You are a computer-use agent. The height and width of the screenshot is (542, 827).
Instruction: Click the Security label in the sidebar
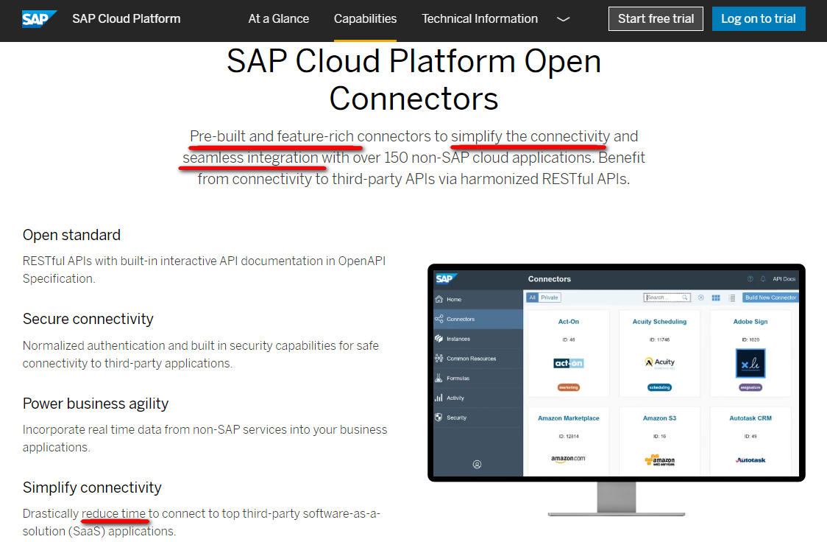456,418
